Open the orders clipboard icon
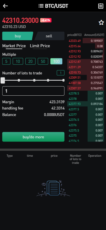This screenshot has width=106, height=230. [x=101, y=6]
